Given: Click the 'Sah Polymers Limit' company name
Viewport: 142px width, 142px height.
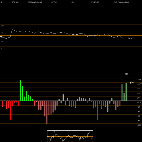Looking at the screenshot, I should [x=122, y=2].
